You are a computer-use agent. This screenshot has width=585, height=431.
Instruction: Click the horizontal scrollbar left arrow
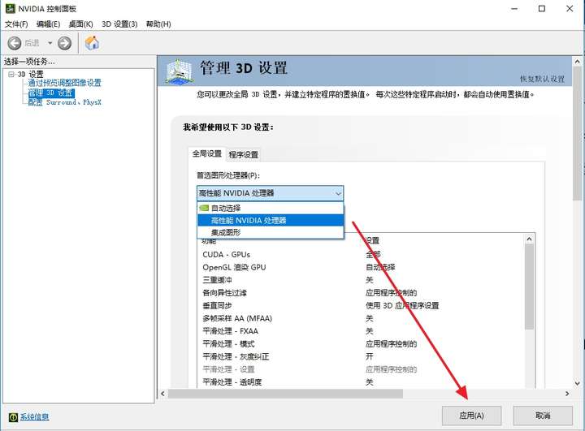click(162, 394)
